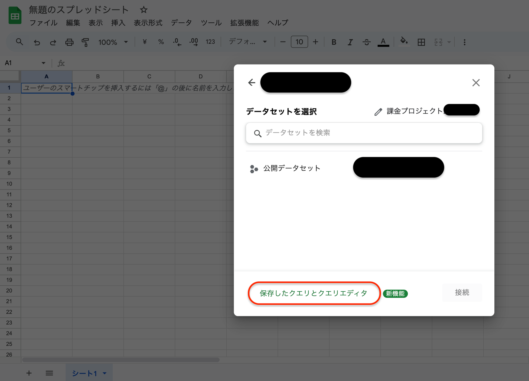This screenshot has height=381, width=529.
Task: Click the horizontal scrollbar
Action: coord(121,360)
